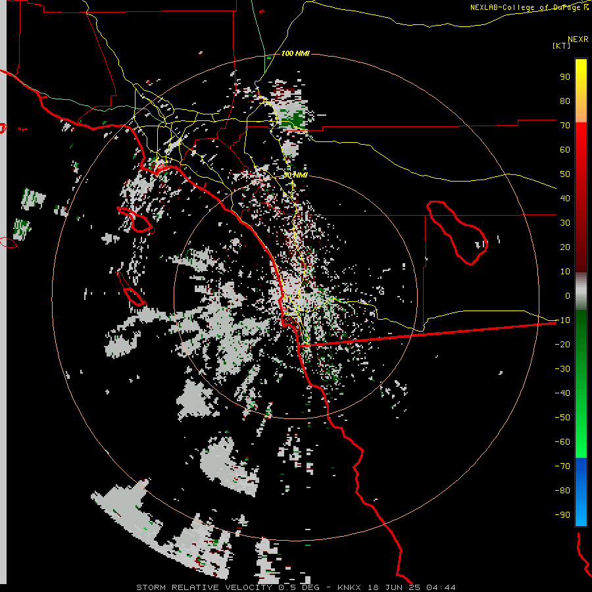Click the -50 value on velocity scale
592x592 pixels.
[562, 418]
